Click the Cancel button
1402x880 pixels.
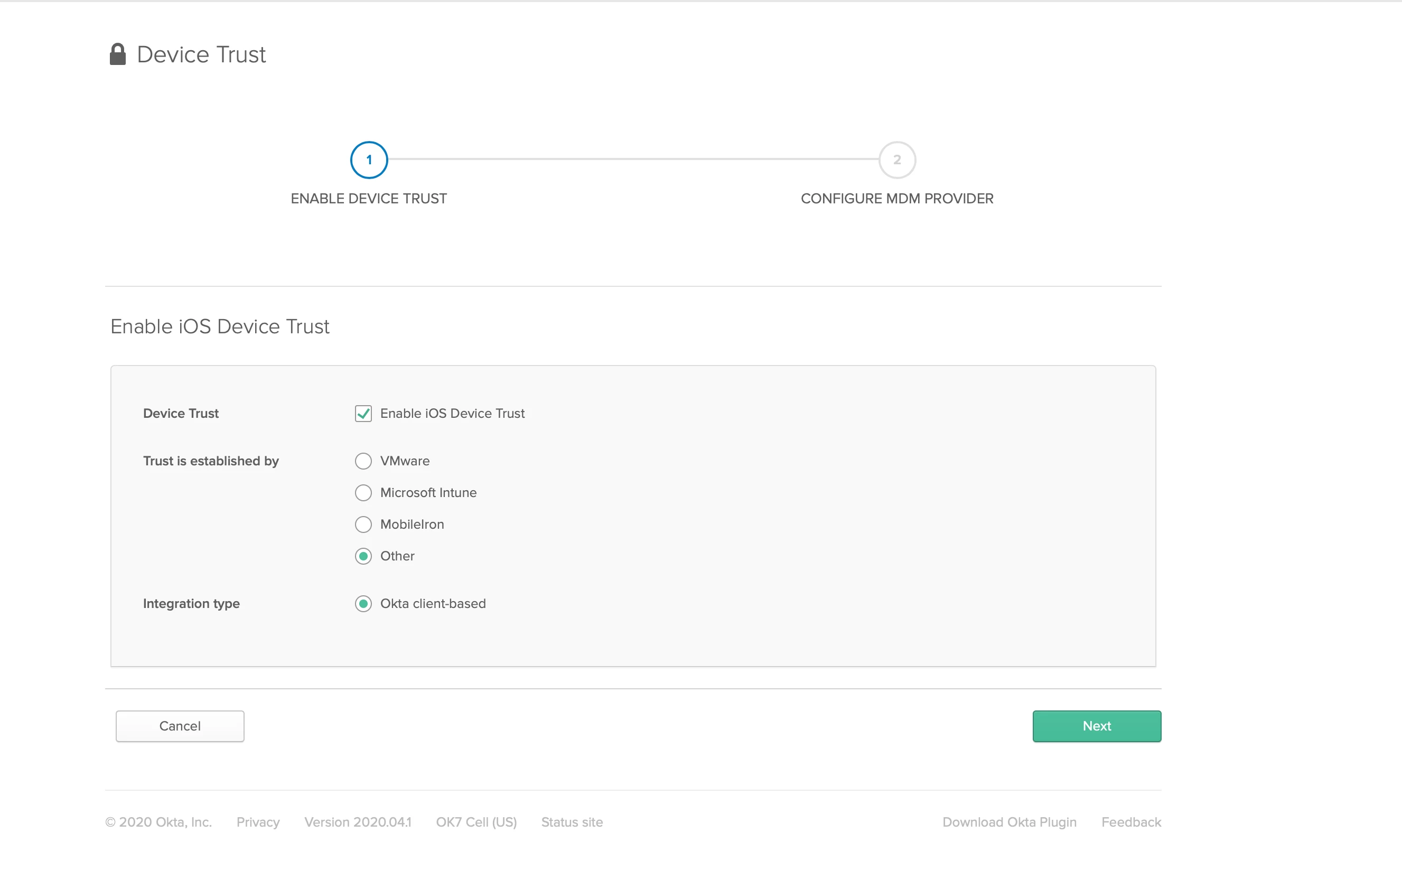click(x=180, y=726)
